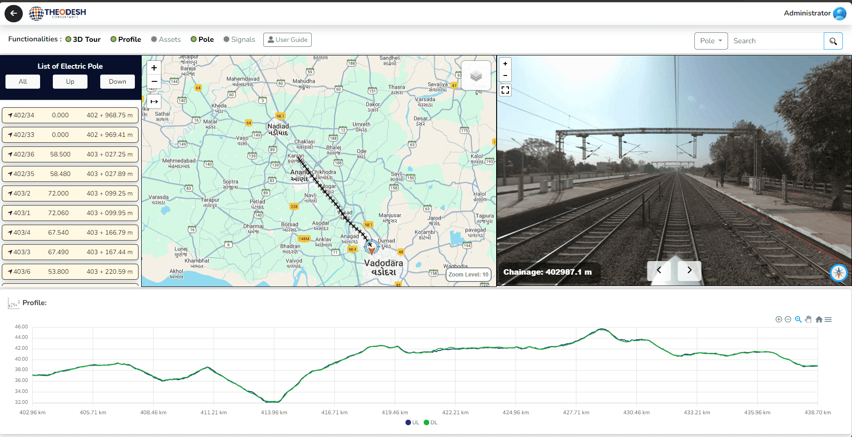Select pole 403/6 in list
852x437 pixels.
(70, 272)
